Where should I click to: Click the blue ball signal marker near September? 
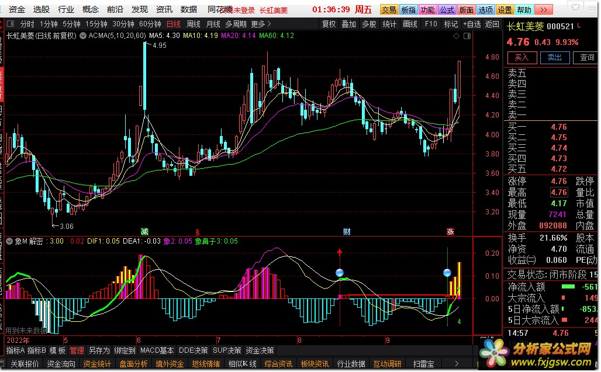[x=447, y=273]
